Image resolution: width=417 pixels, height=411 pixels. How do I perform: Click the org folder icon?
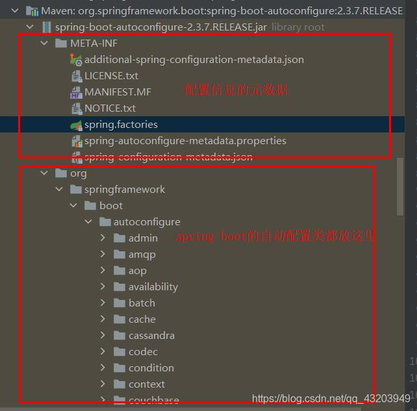61,173
